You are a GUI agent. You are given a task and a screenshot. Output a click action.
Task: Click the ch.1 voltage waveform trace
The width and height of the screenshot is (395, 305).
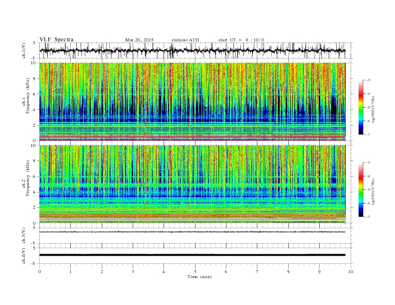coord(192,50)
